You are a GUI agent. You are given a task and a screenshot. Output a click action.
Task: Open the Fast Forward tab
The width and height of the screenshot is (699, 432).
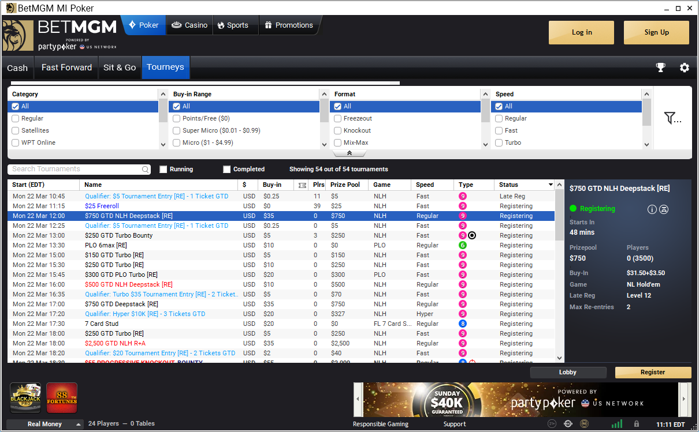(x=66, y=67)
